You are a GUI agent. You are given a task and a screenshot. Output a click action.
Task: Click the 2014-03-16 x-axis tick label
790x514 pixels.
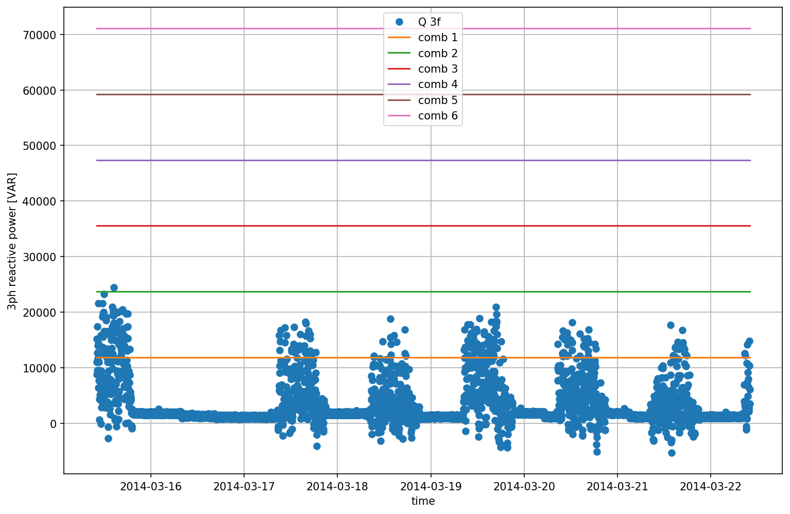[150, 486]
